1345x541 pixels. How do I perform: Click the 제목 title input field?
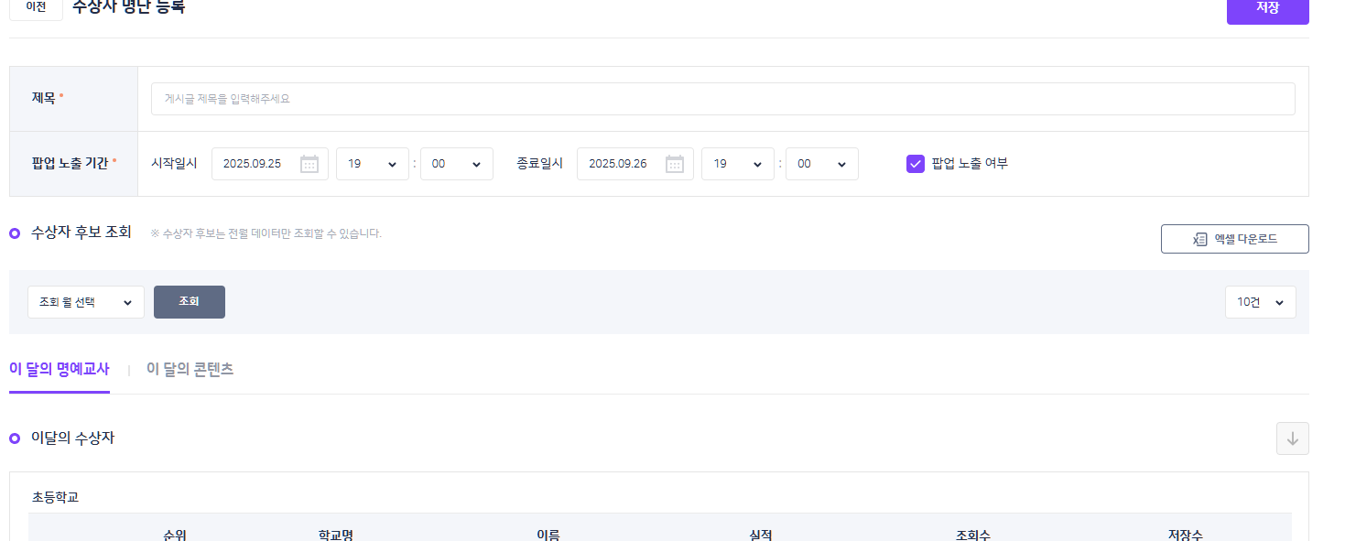click(722, 99)
